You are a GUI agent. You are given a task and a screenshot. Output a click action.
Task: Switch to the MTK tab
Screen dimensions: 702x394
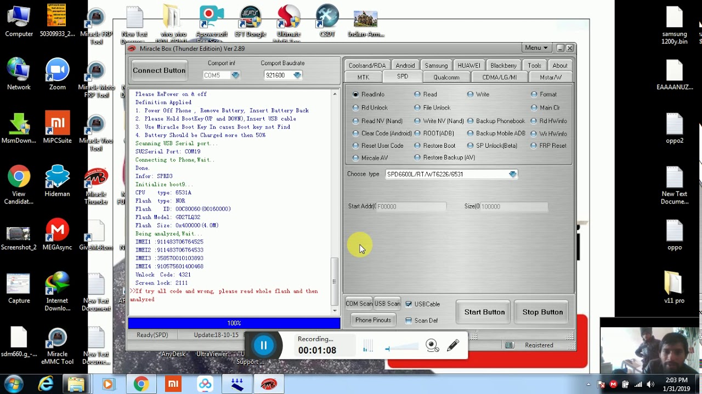[363, 77]
